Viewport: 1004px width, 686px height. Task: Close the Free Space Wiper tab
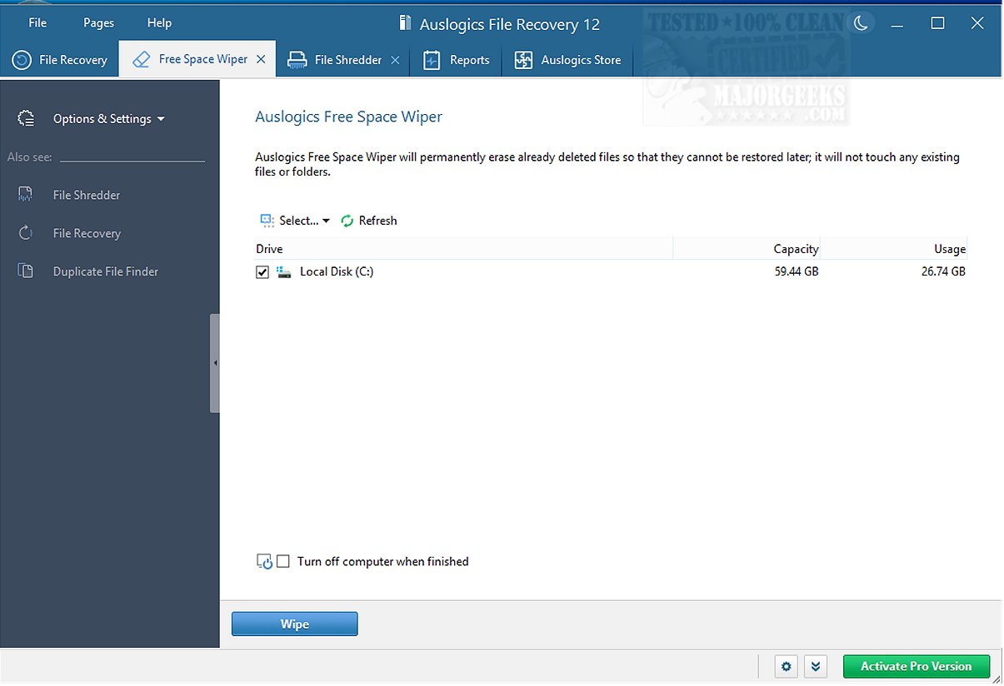261,60
